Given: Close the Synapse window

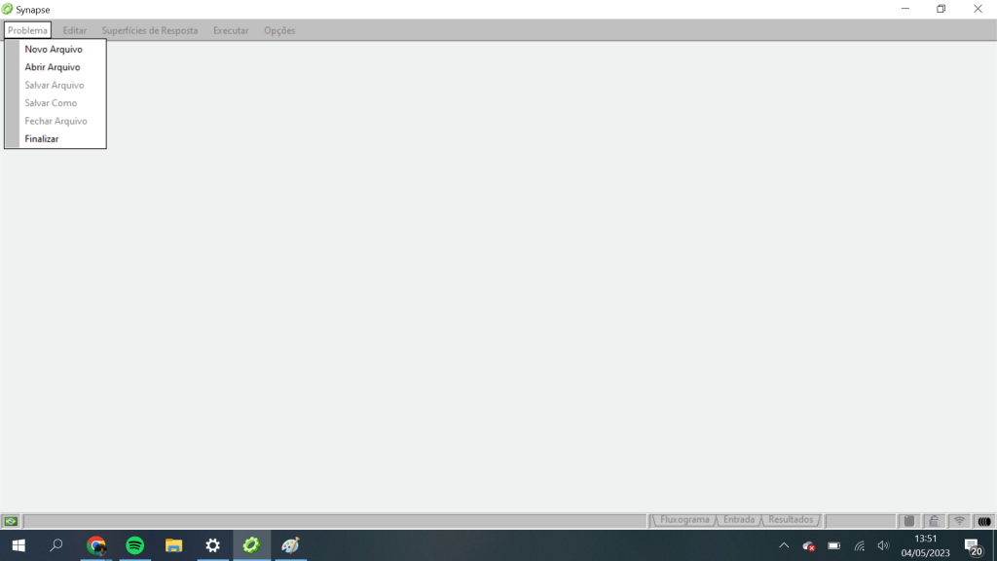Looking at the screenshot, I should [x=978, y=9].
